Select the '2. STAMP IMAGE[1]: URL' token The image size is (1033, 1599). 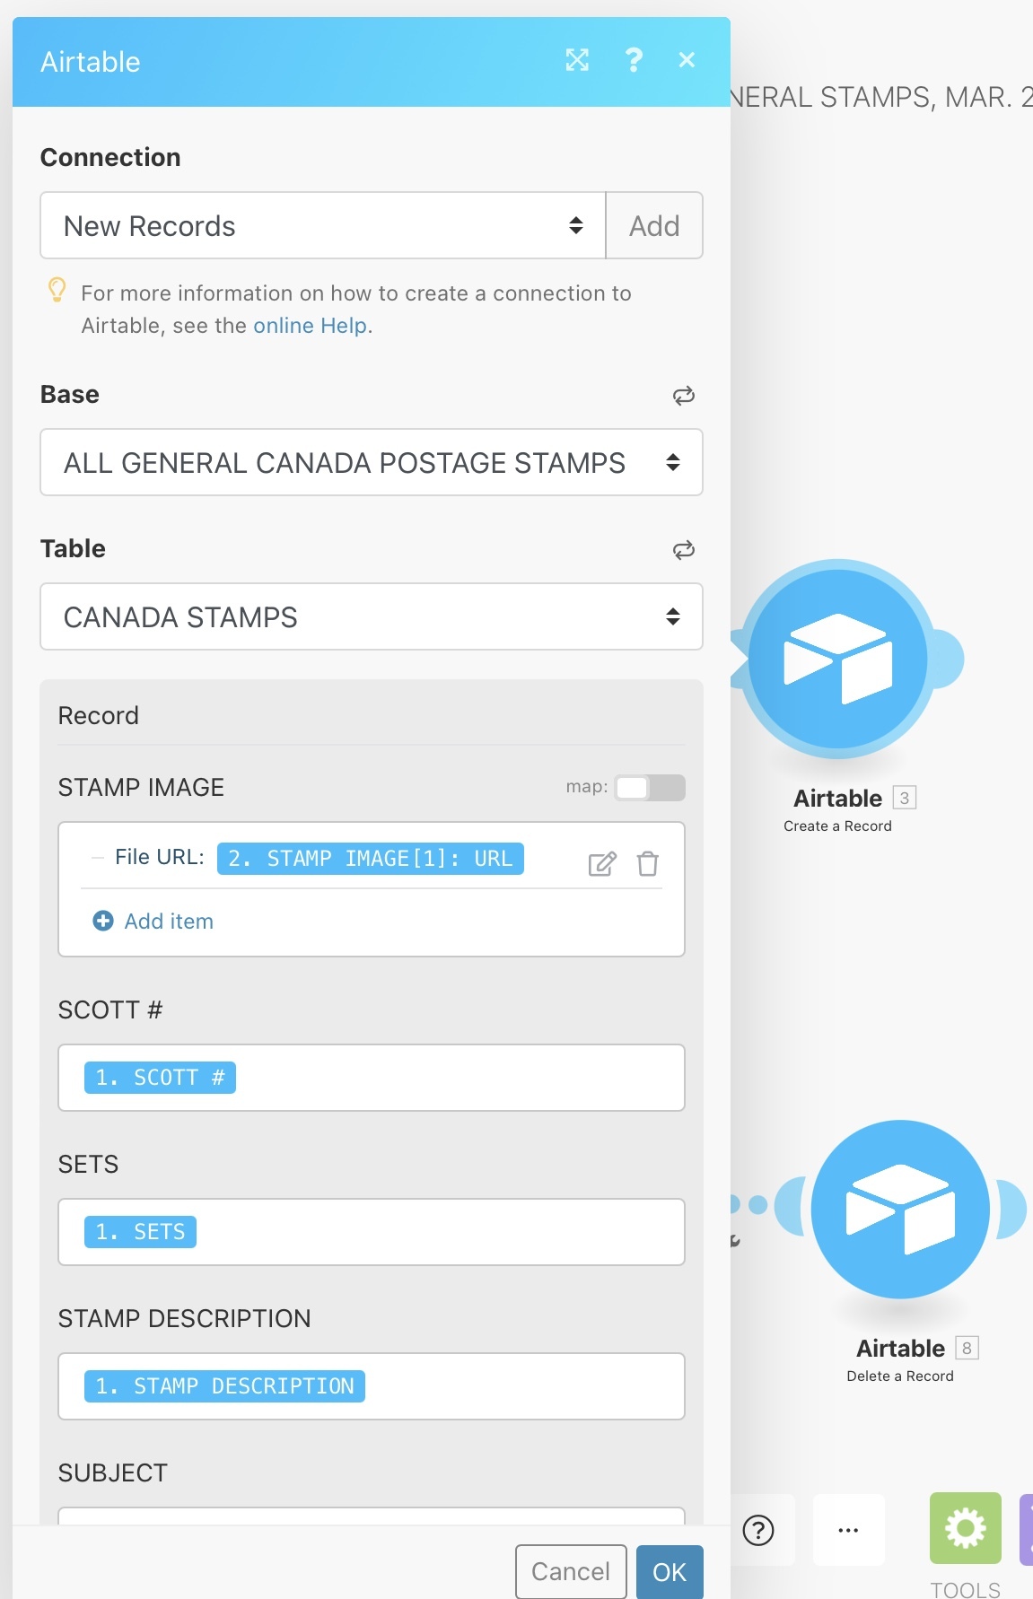(370, 859)
